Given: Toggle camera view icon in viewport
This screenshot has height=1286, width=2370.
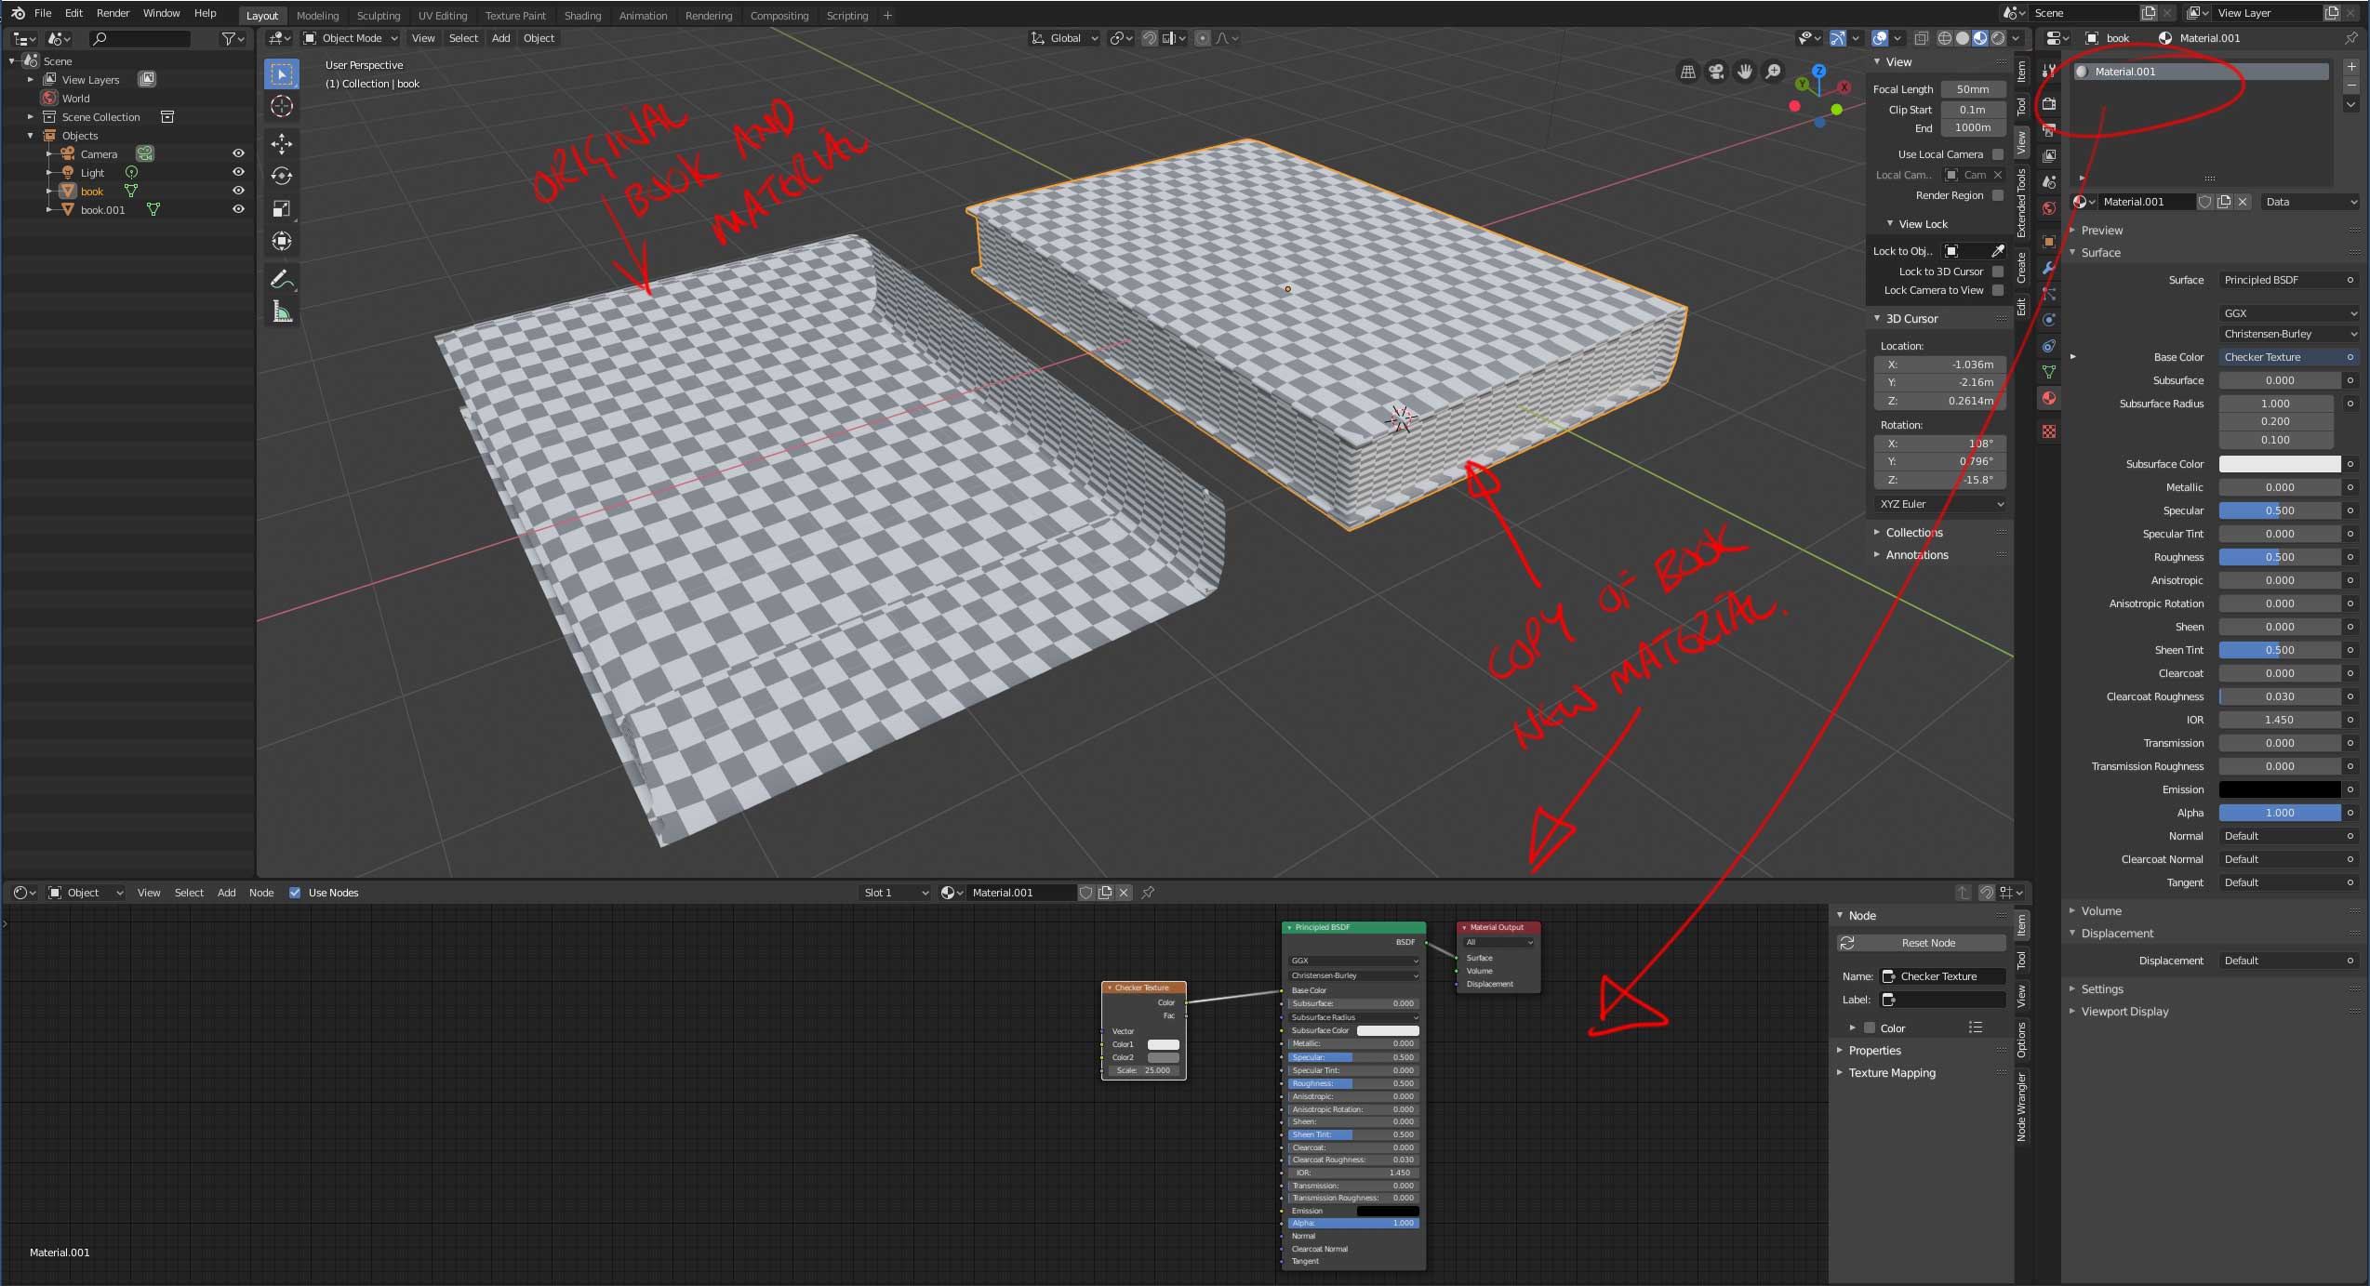Looking at the screenshot, I should point(1716,72).
